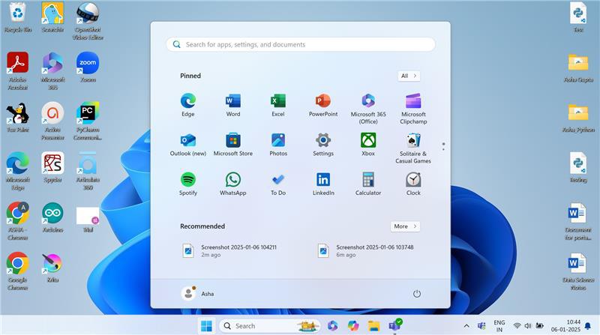
Task: Select the Tux Paint desktop icon
Action: (17, 118)
